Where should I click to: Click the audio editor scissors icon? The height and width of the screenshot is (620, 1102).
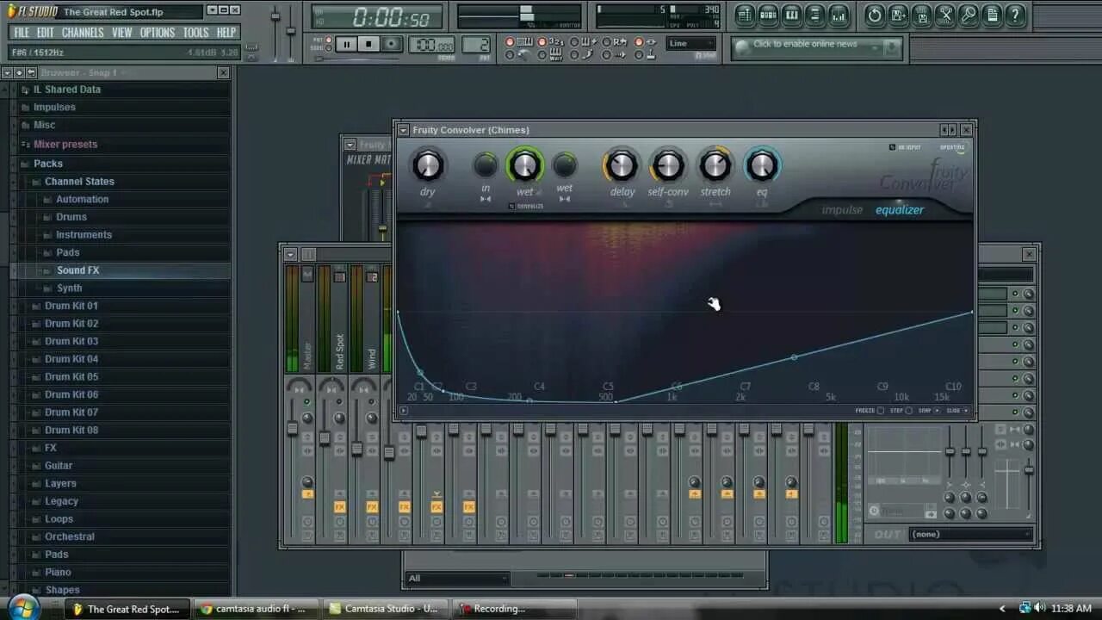[x=945, y=15]
